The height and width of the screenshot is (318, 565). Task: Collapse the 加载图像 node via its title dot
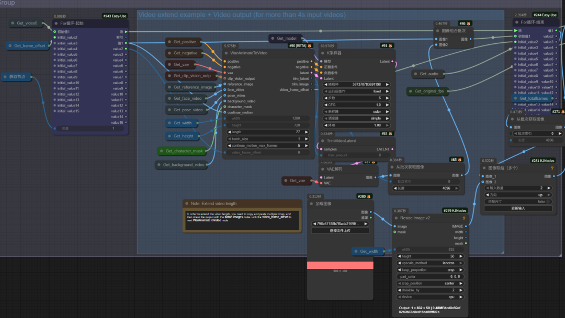312,204
